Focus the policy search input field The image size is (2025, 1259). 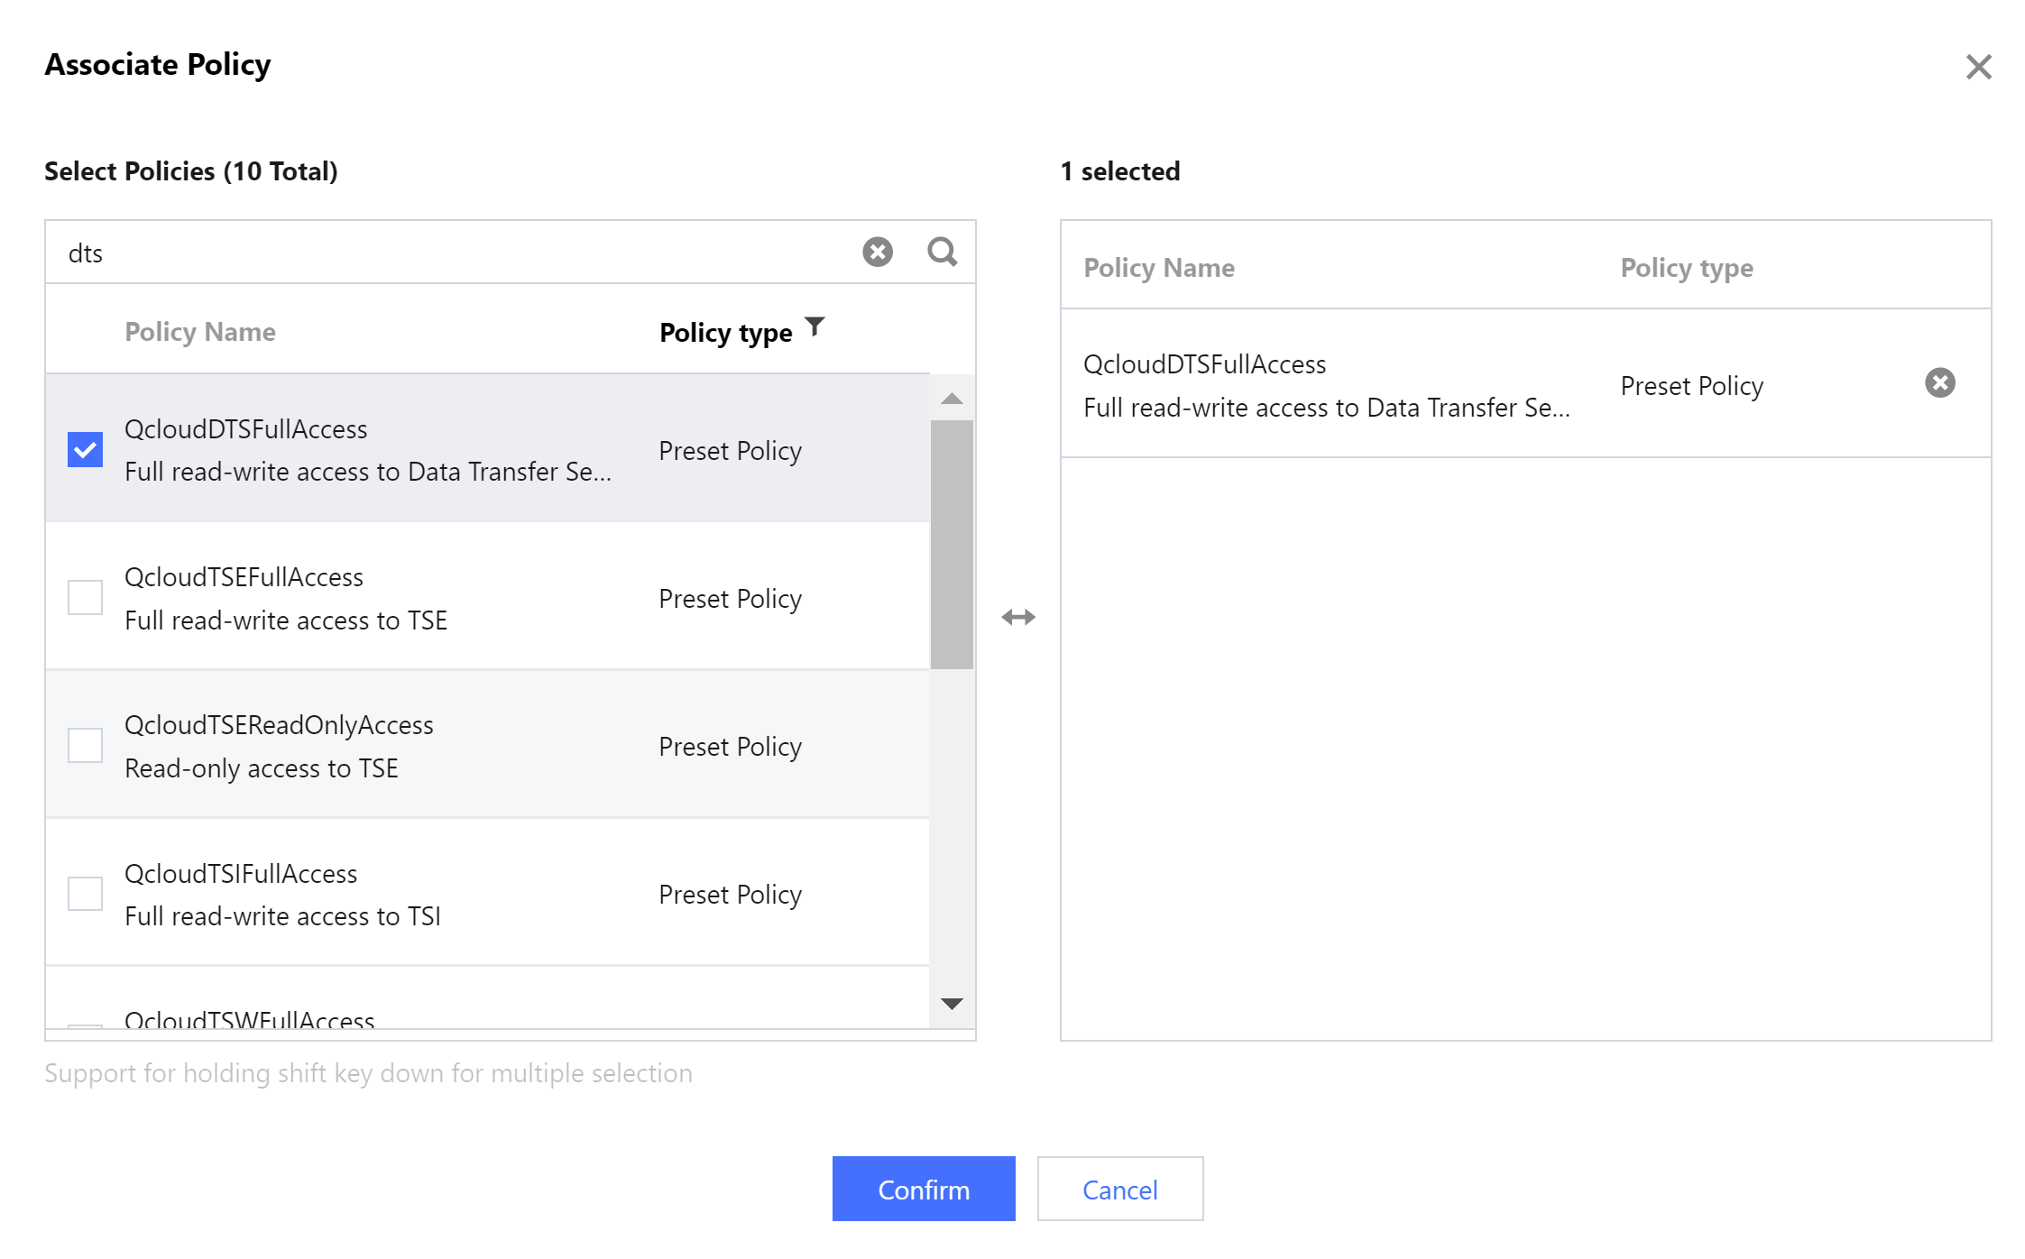tap(451, 253)
